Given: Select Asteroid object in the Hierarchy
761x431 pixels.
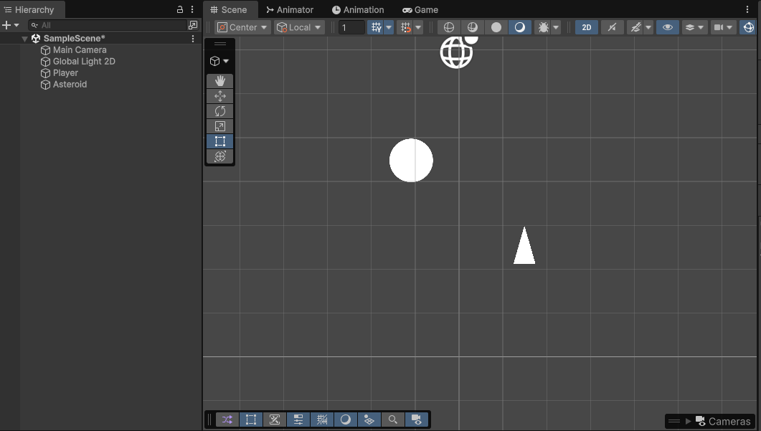Looking at the screenshot, I should click(x=70, y=85).
